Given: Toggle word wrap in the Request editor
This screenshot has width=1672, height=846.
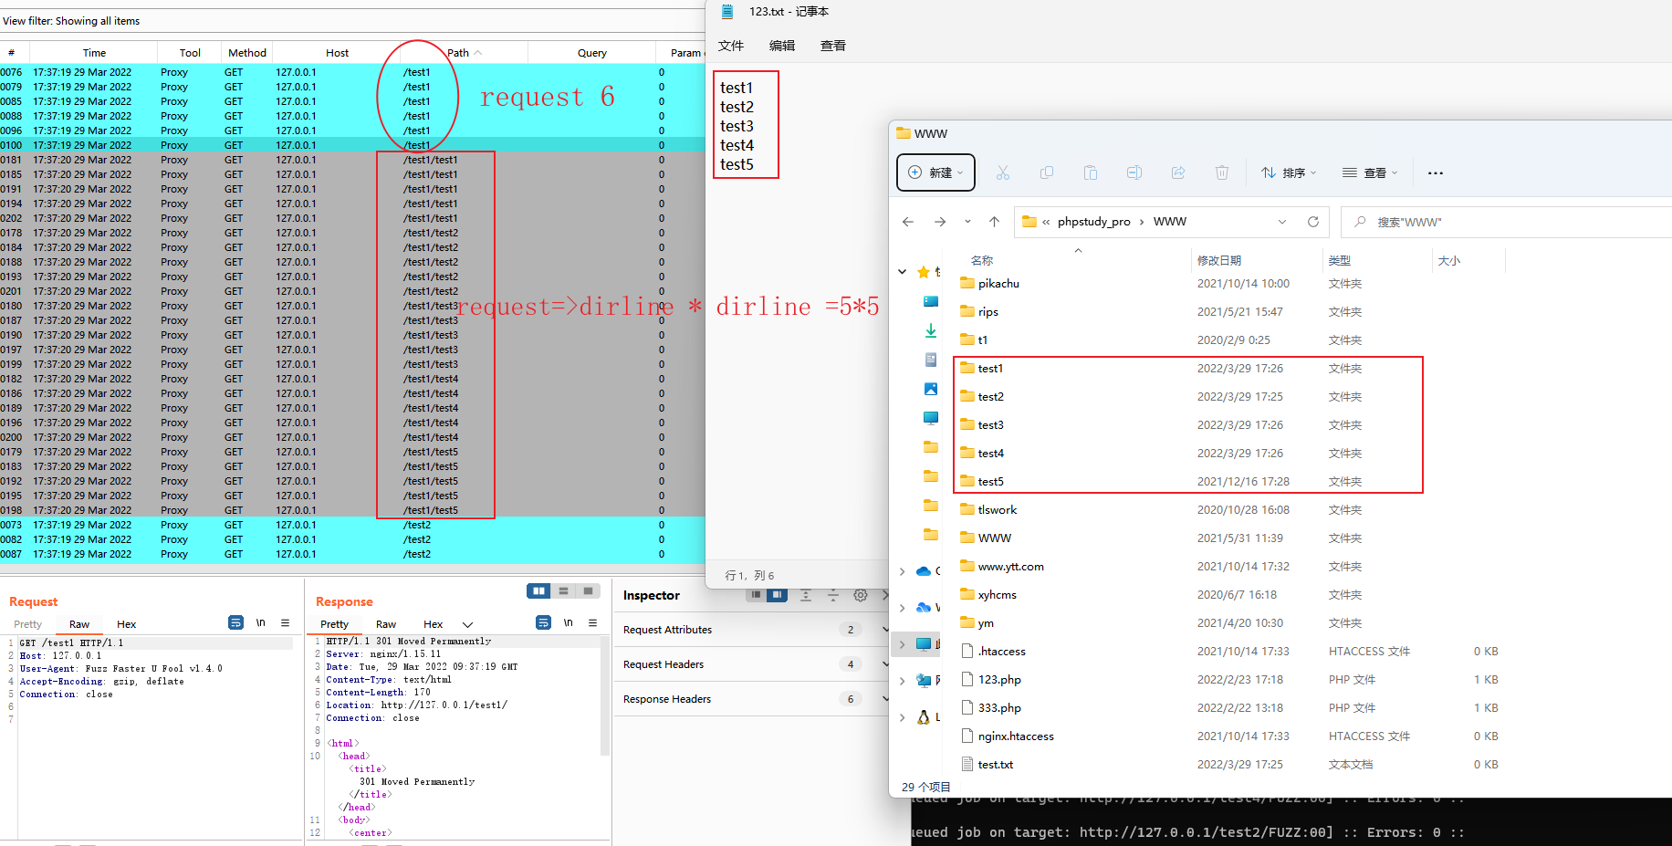Looking at the screenshot, I should click(236, 622).
